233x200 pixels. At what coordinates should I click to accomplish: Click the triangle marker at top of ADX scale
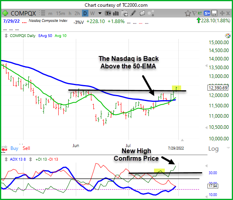coord(206,166)
